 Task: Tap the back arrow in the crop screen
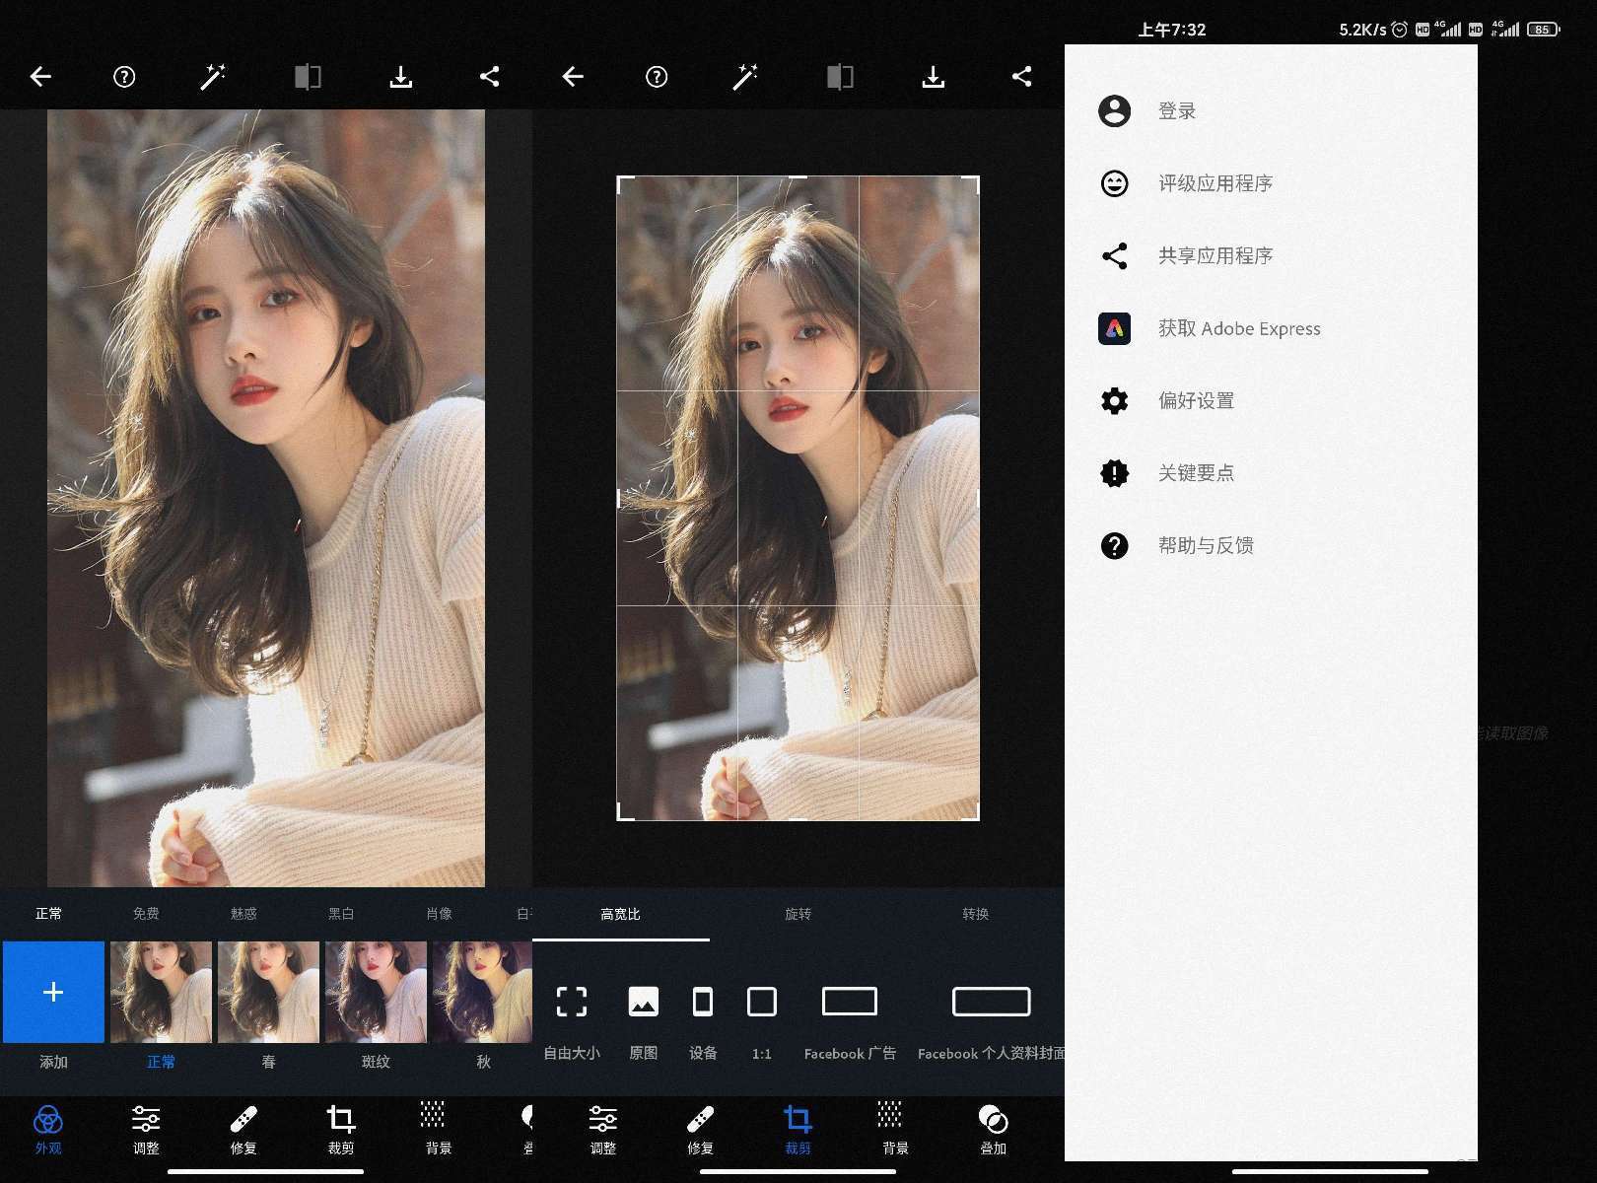(x=573, y=77)
